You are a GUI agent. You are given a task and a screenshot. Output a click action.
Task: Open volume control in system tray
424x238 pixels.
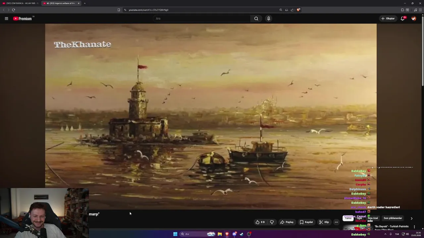(x=407, y=234)
